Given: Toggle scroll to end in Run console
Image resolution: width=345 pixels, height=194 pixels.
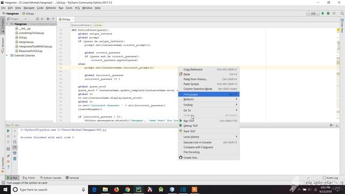Looking at the screenshot, I should pyautogui.click(x=15, y=147).
